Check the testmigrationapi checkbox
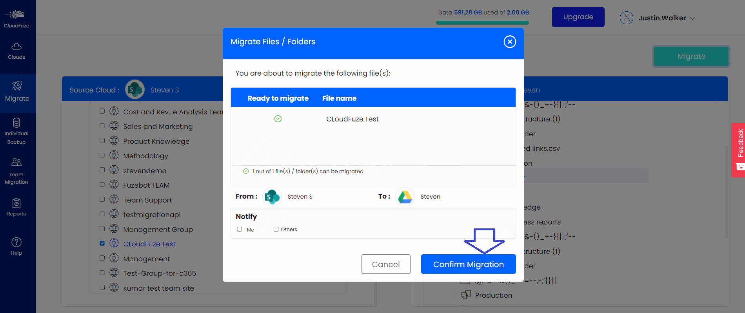 click(102, 214)
